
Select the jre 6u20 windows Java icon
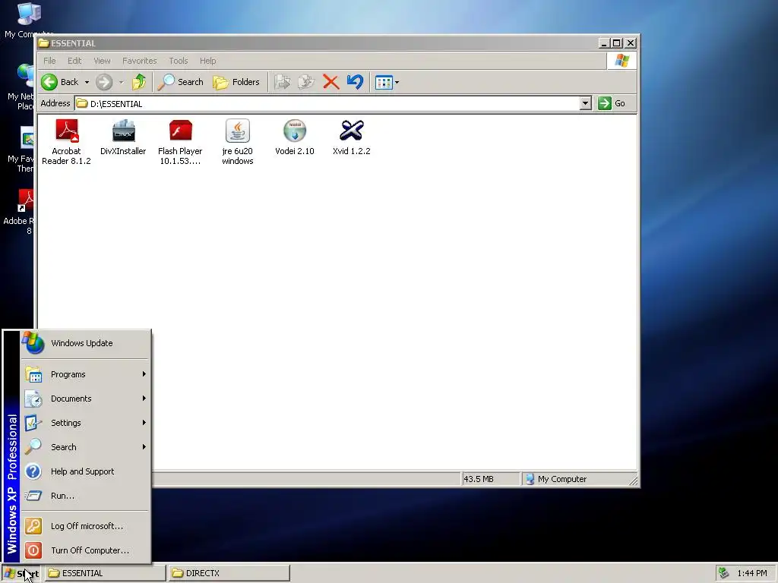click(238, 131)
